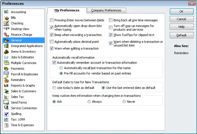Click the Items & Inventory icon
The image size is (197, 134).
tap(6, 52)
